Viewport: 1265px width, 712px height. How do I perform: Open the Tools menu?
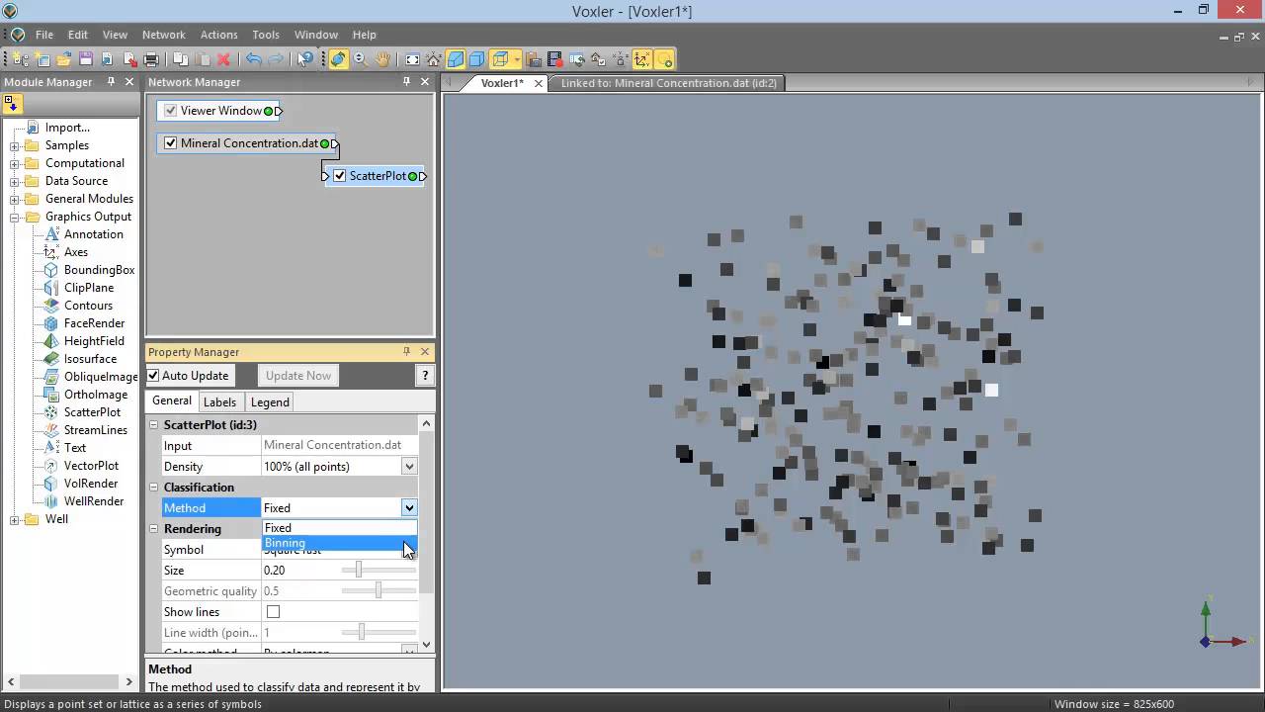(x=266, y=35)
